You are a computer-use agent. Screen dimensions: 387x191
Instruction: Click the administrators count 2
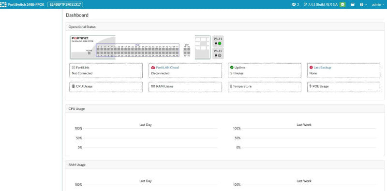[x=298, y=4]
